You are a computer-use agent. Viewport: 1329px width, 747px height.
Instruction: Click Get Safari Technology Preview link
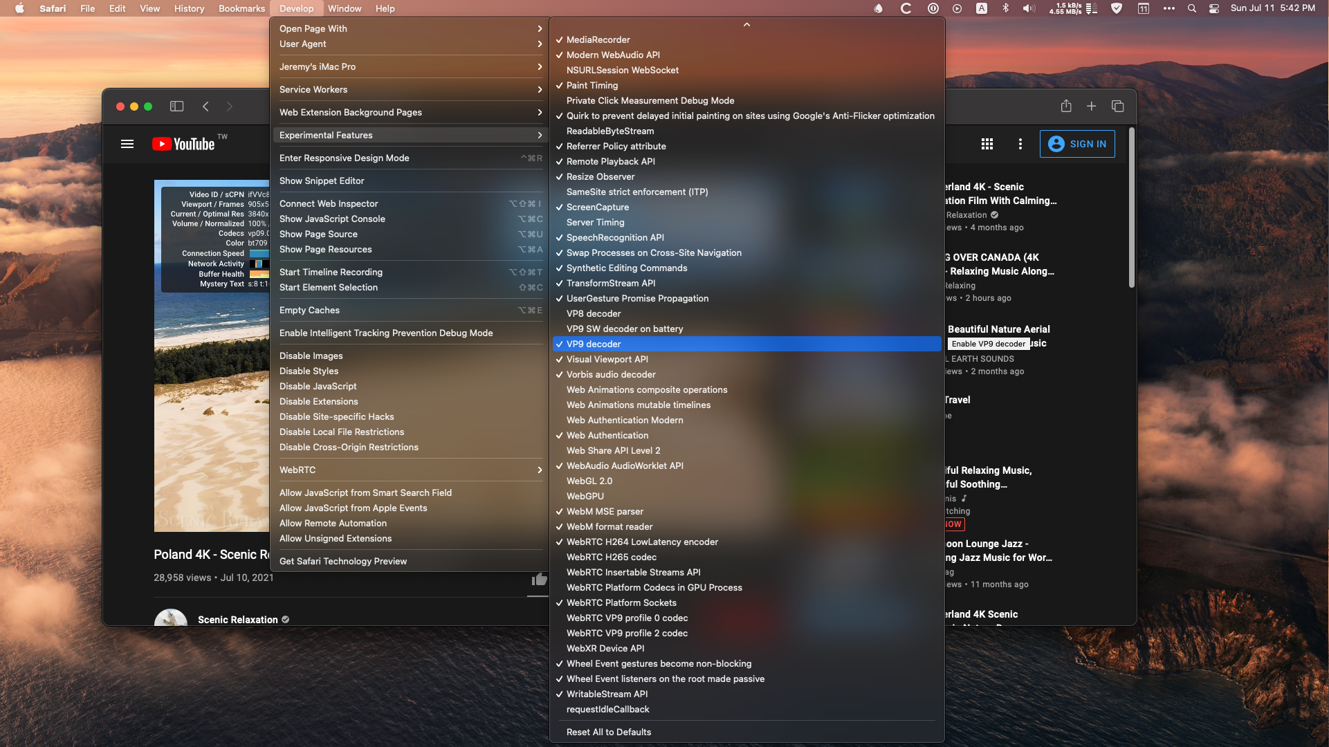coord(343,561)
